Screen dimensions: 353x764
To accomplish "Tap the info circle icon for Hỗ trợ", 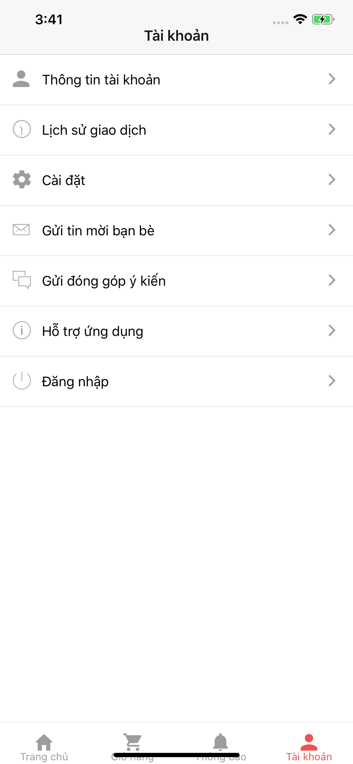I will point(22,330).
